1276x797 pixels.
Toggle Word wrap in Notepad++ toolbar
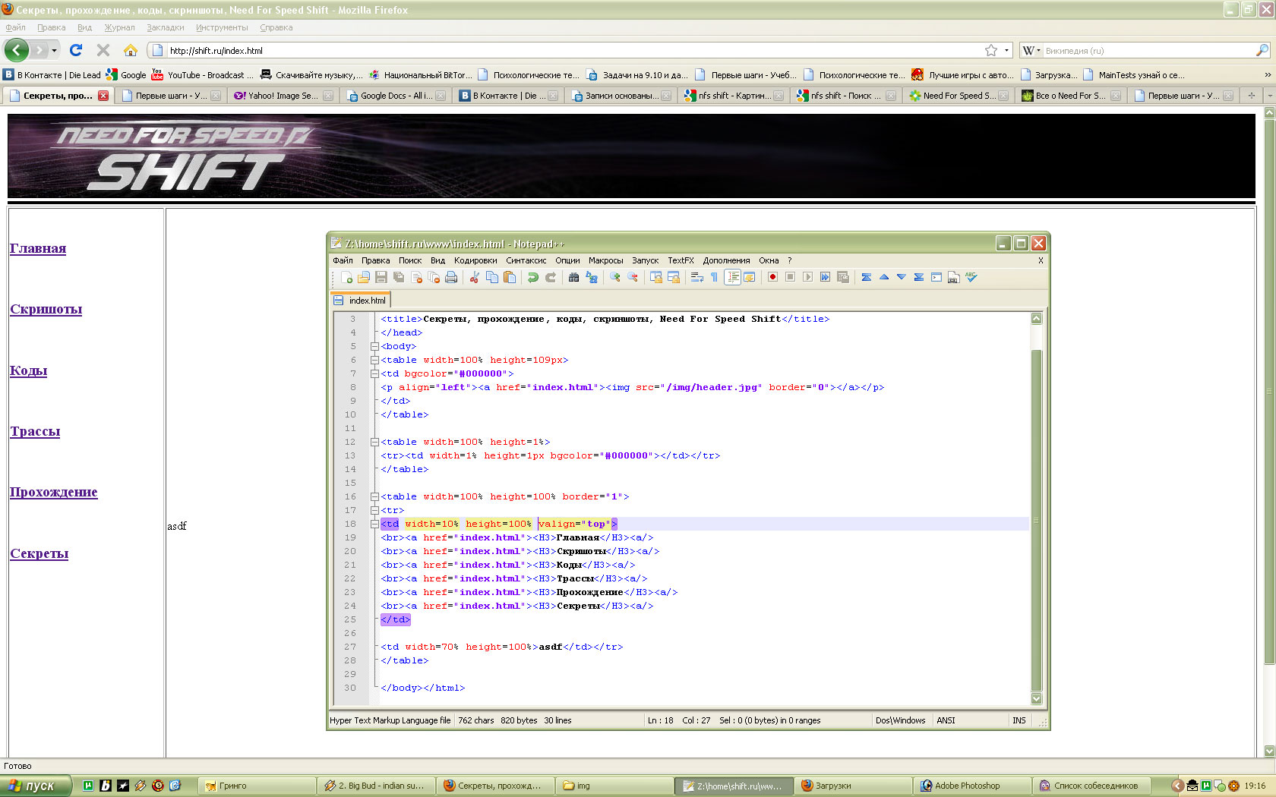[x=696, y=277]
